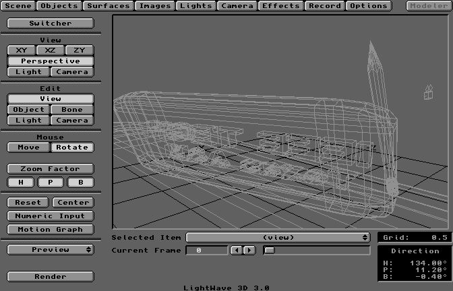The height and width of the screenshot is (291, 453).
Task: Toggle the B bank axis button
Action: [x=80, y=183]
